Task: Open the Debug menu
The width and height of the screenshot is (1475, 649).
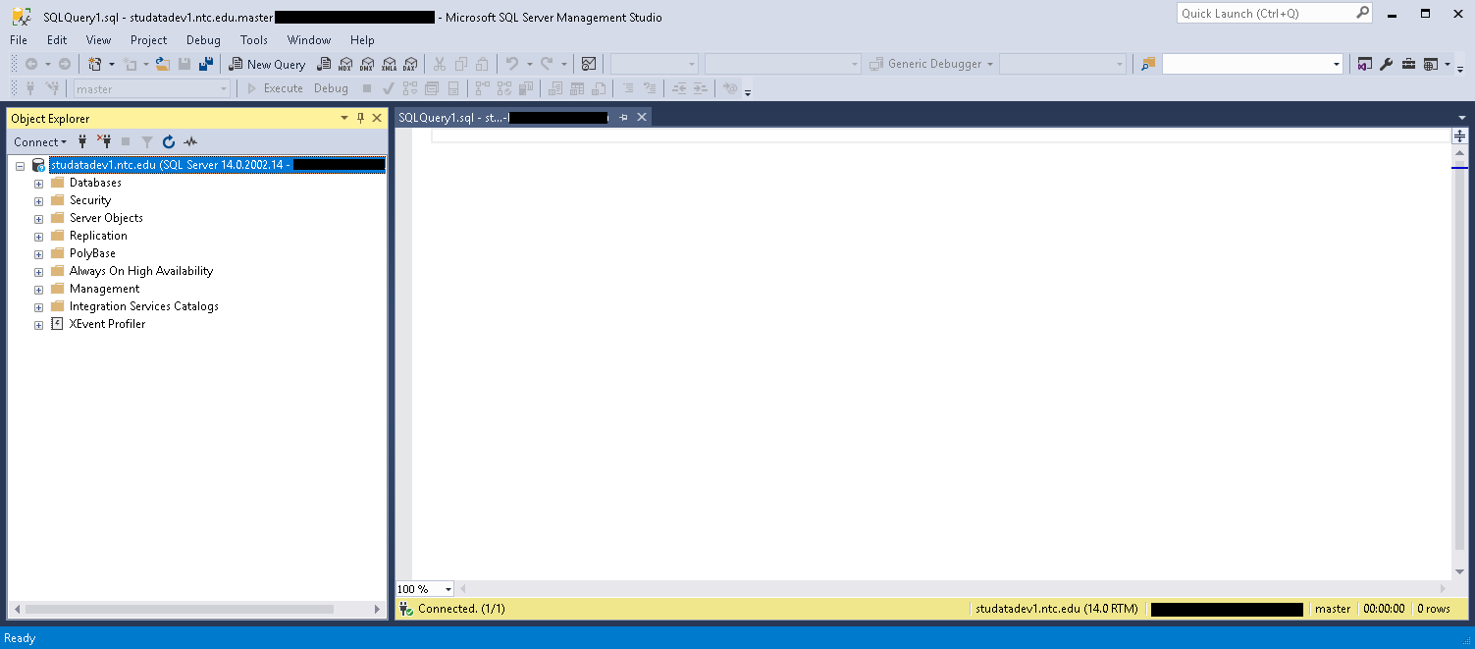Action: [203, 40]
